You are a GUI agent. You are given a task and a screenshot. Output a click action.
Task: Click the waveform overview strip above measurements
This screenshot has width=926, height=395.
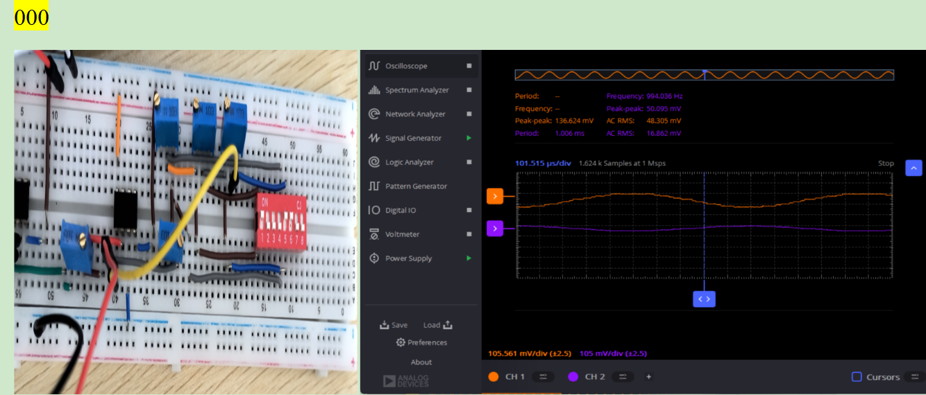pos(704,75)
